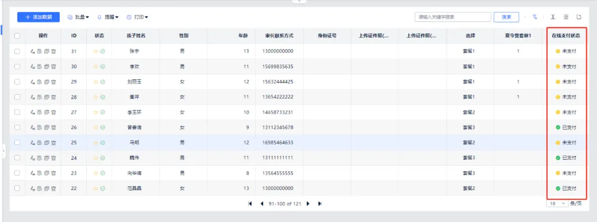
Task: Go to the next page arrow in pagination
Action: (x=309, y=203)
